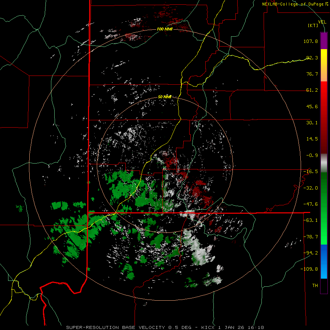Click the TH legend label
330x330 pixels.
pos(315,286)
